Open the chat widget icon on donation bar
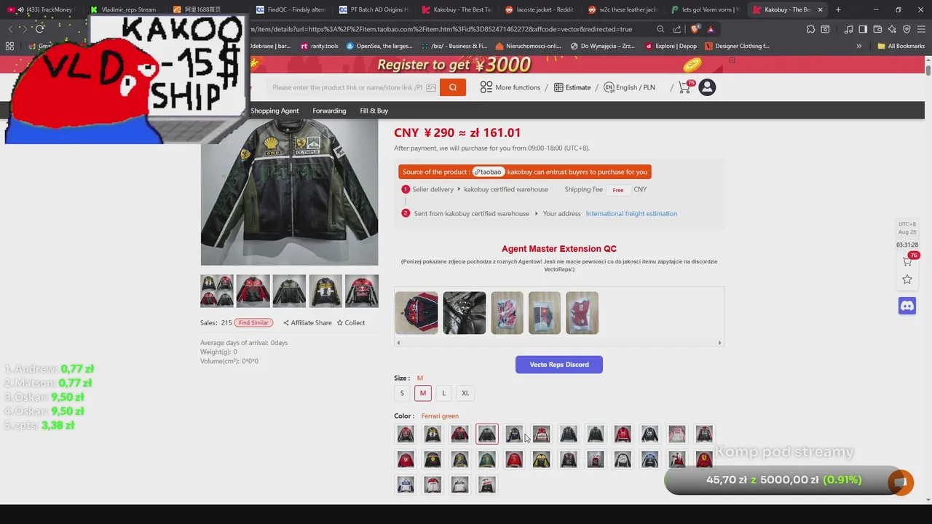932x524 pixels. [901, 482]
